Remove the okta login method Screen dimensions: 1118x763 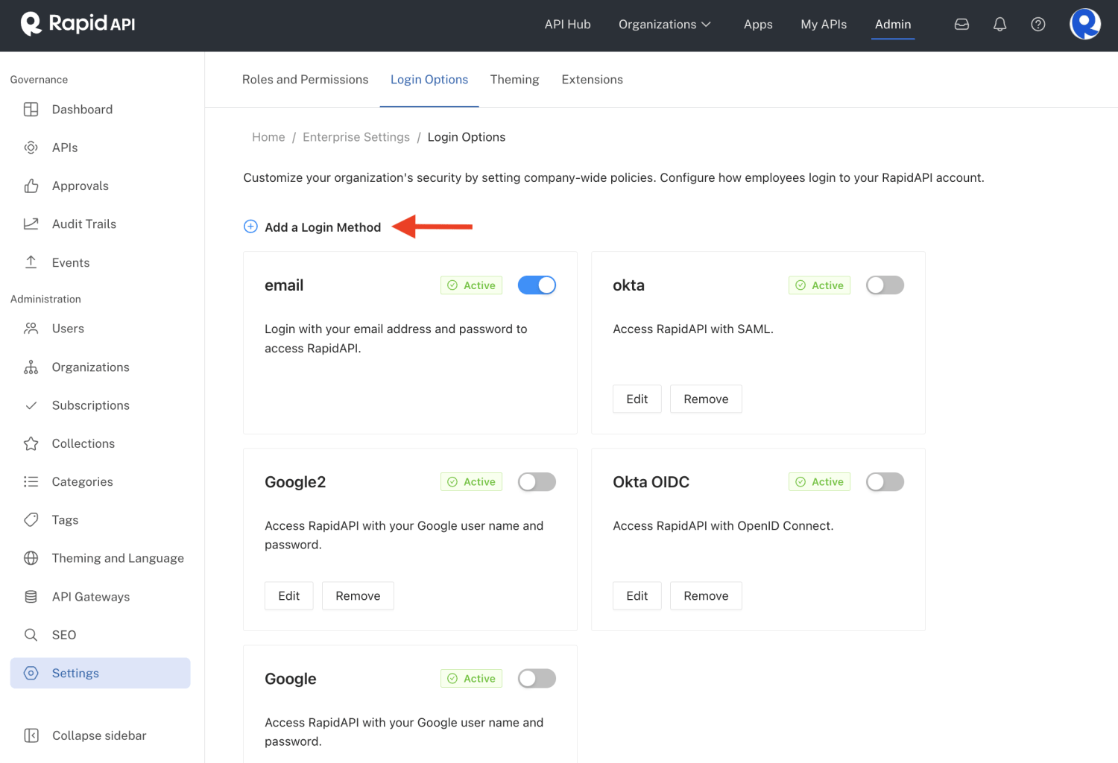click(706, 399)
